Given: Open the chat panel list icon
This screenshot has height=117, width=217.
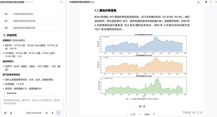Looking at the screenshot, I should (61, 2).
